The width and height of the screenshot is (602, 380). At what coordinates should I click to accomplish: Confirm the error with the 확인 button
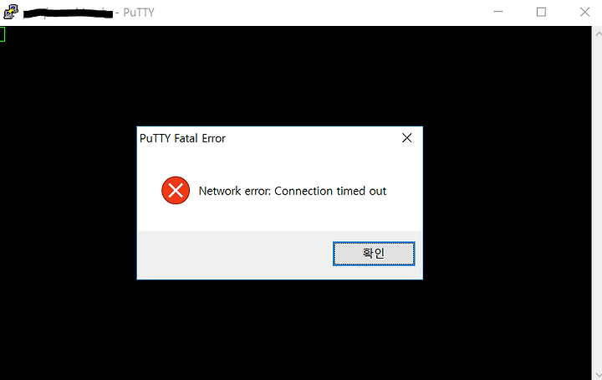pos(374,254)
